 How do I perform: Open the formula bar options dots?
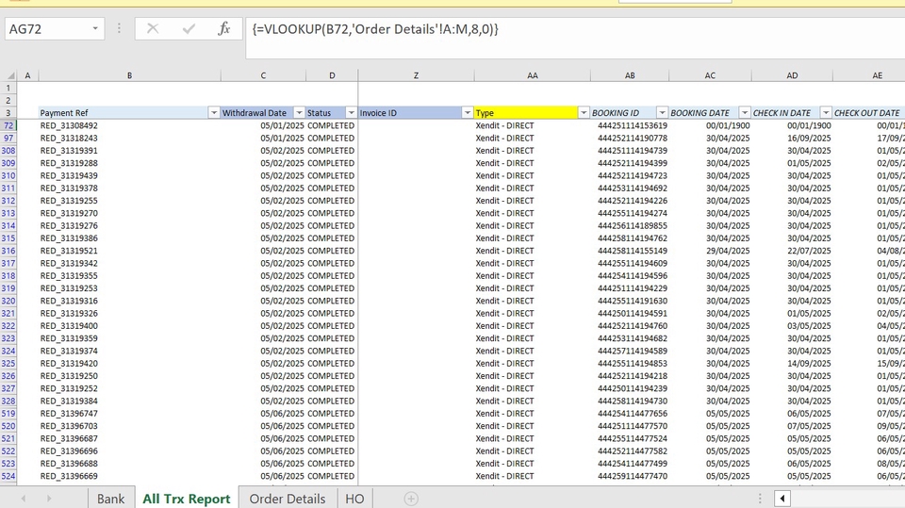coord(119,29)
